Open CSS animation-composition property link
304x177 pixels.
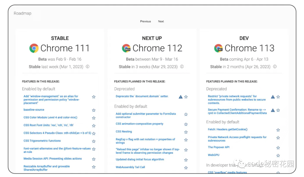[139, 124]
